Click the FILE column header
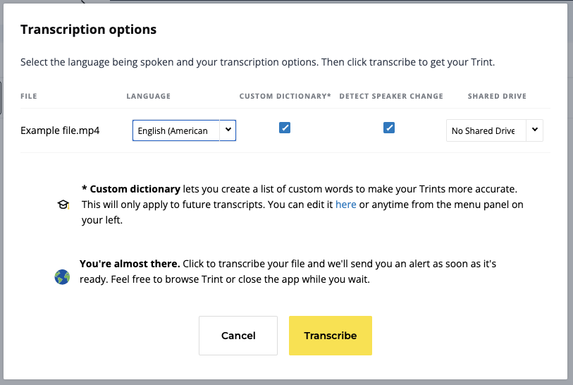This screenshot has height=385, width=573. [x=29, y=96]
